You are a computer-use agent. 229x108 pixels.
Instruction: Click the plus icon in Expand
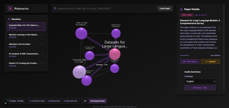(x=206, y=62)
